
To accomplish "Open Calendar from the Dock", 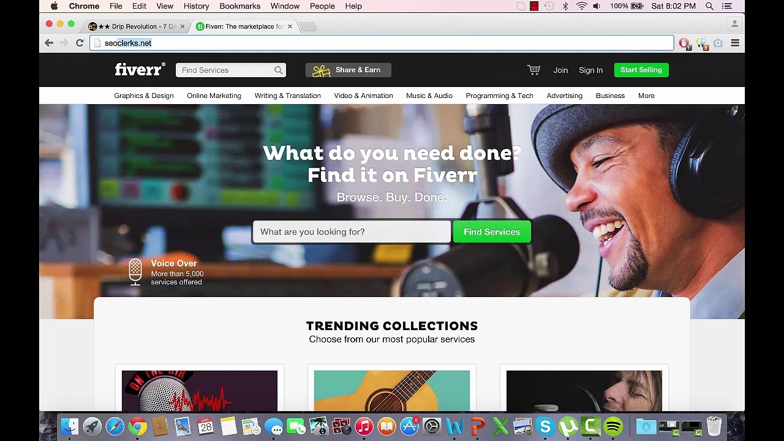I will tap(206, 426).
